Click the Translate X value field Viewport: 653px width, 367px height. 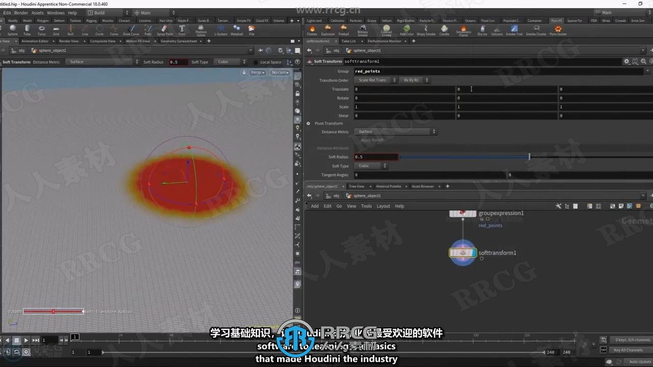click(x=404, y=89)
